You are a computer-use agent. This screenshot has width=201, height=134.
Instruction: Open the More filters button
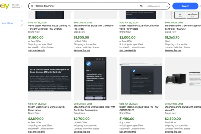(11, 23)
